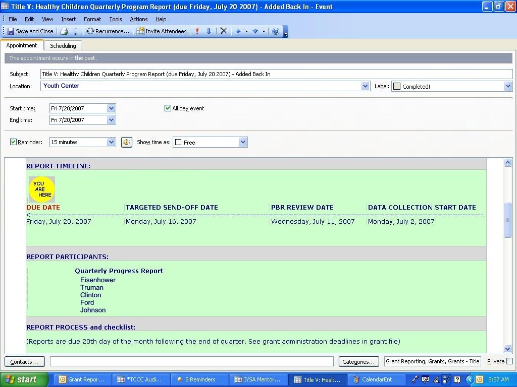Uncheck the All day event box
This screenshot has width=517, height=387.
168,108
